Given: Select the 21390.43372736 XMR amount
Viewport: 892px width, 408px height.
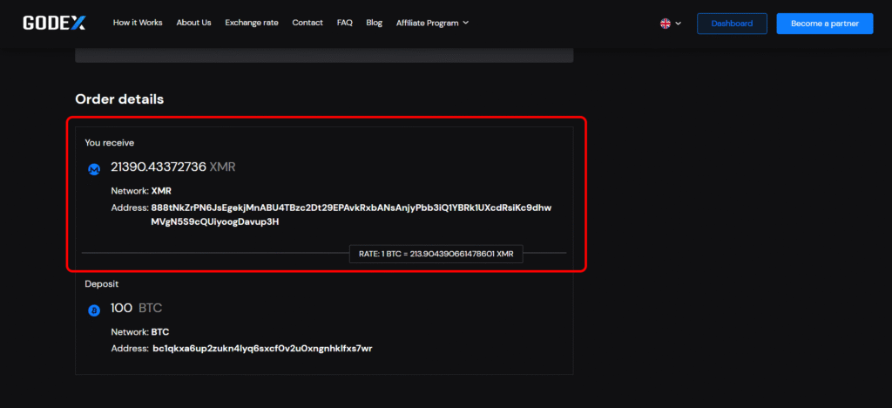Looking at the screenshot, I should point(173,167).
